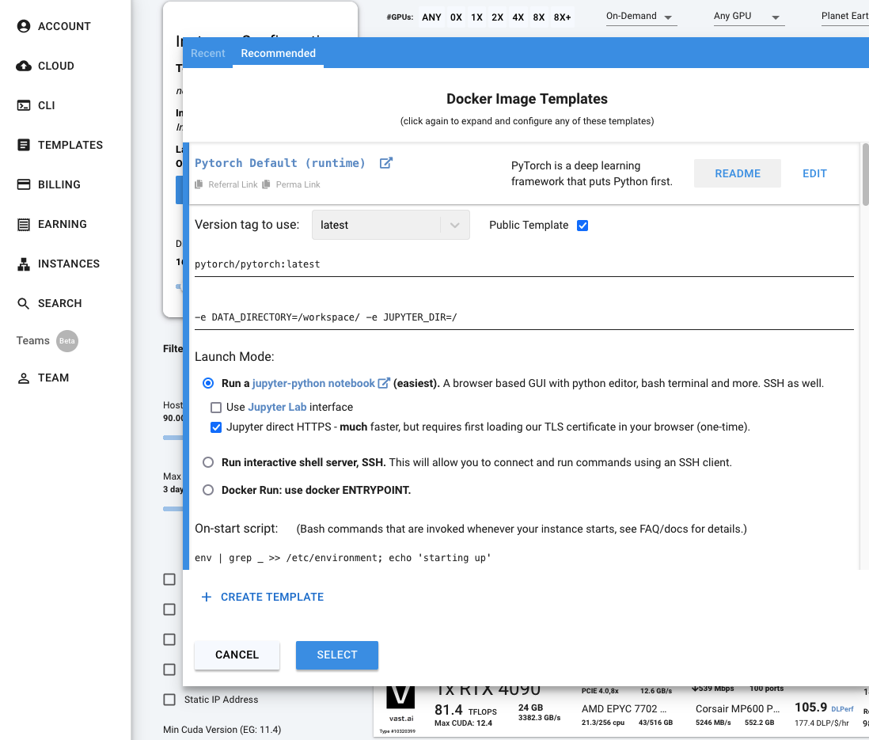The image size is (869, 740).
Task: Click CREATE TEMPLATE link
Action: click(272, 597)
